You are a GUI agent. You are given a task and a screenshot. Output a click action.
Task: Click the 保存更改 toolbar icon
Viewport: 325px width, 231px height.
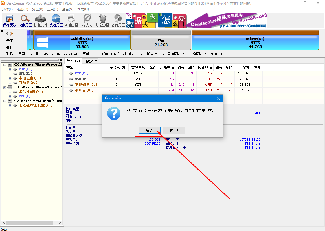click(x=10, y=21)
